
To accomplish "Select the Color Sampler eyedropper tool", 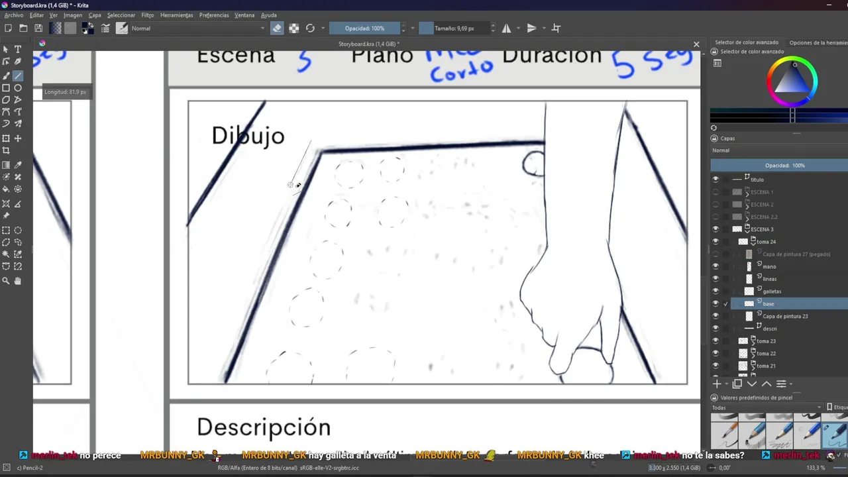I will (x=18, y=165).
